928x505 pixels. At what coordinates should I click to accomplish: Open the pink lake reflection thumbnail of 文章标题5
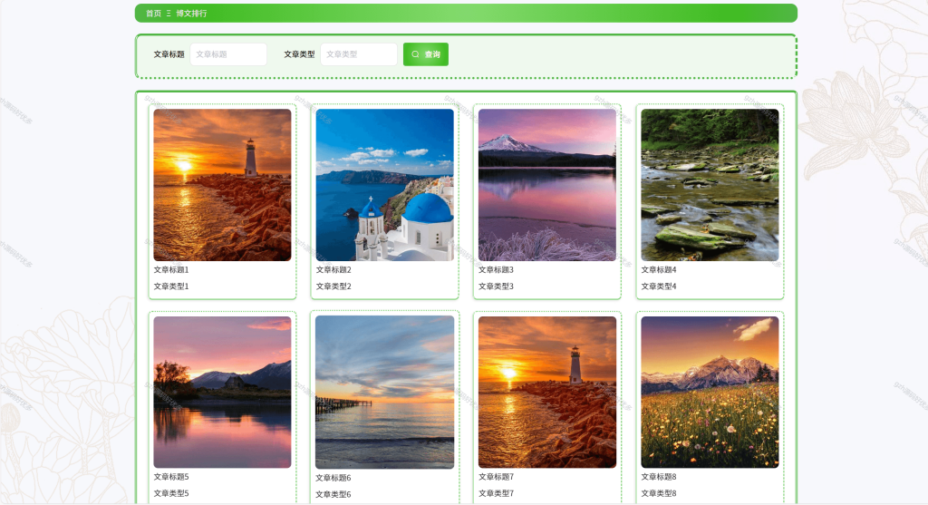[223, 392]
